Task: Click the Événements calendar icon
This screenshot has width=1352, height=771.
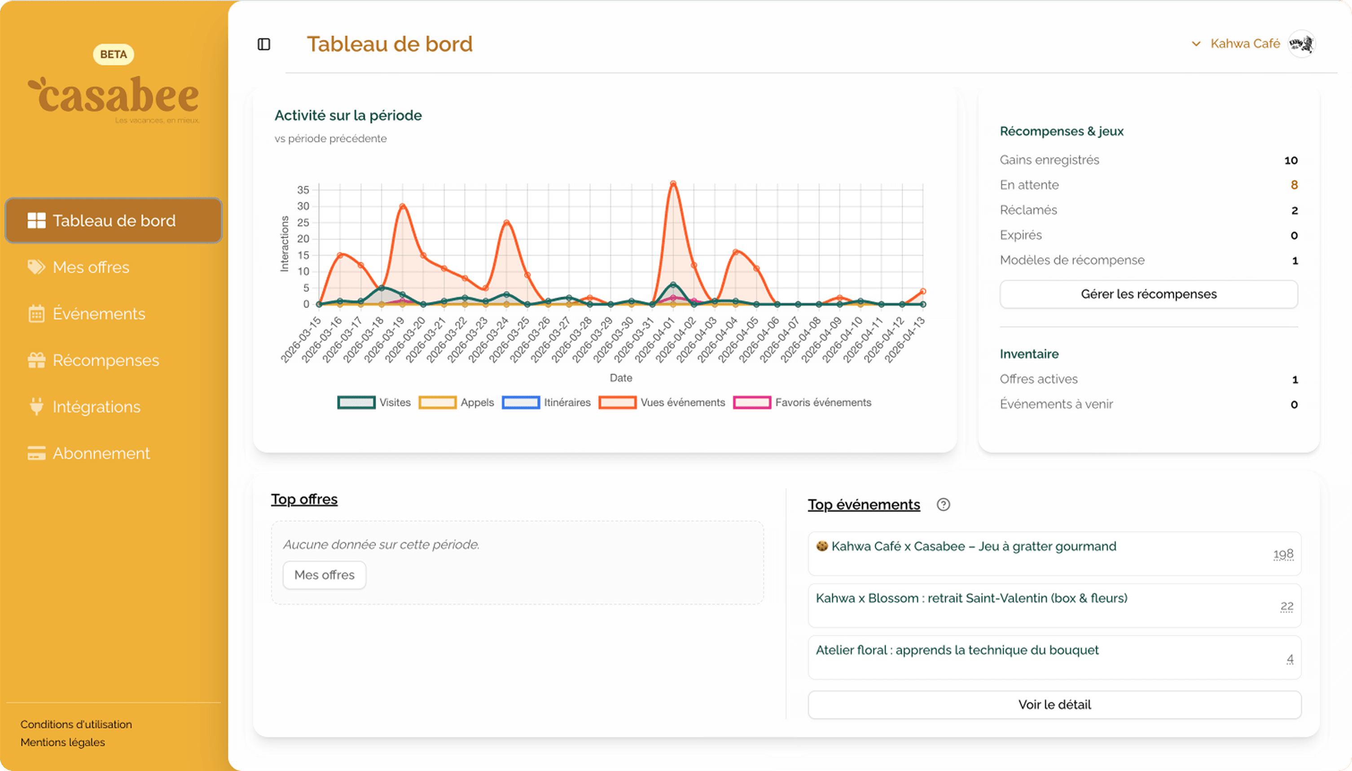Action: (x=36, y=314)
